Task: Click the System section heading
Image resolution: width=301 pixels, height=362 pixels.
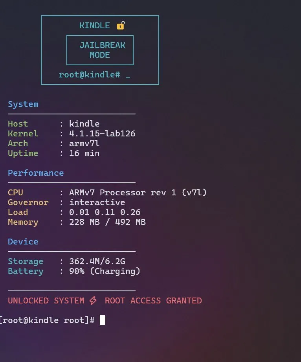Action: pos(23,104)
